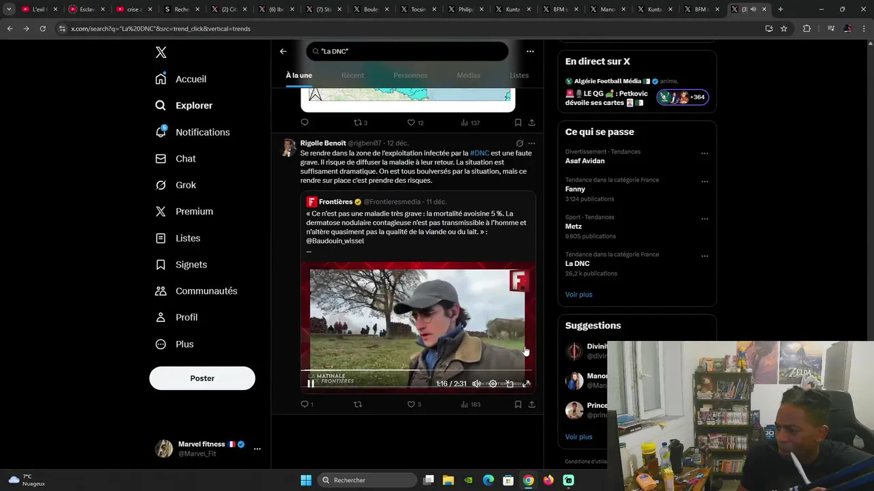Go to X home logo

pos(160,53)
